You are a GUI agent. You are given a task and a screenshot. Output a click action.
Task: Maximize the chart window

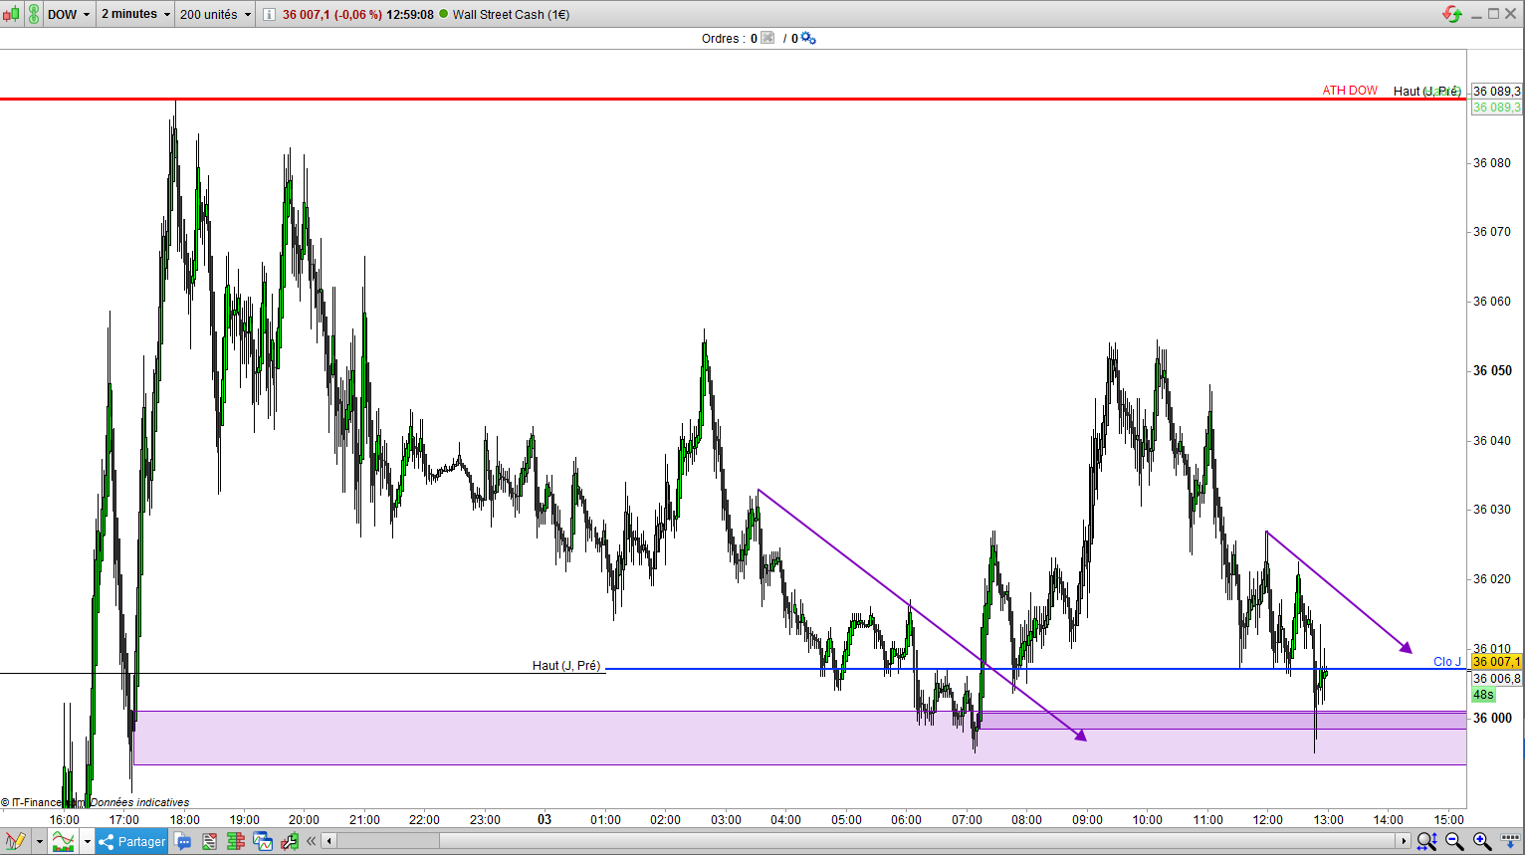[x=1494, y=14]
